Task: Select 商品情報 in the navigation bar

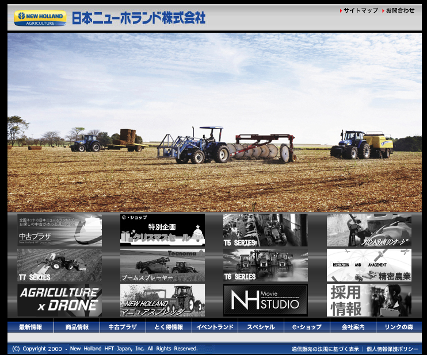Action: [x=77, y=327]
